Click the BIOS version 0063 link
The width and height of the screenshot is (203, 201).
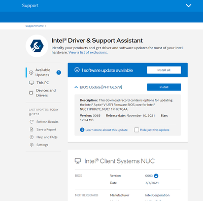click(149, 176)
